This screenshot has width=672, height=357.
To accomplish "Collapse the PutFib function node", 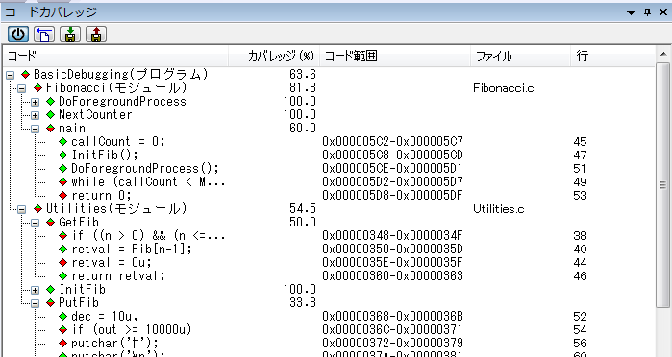I will (36, 303).
